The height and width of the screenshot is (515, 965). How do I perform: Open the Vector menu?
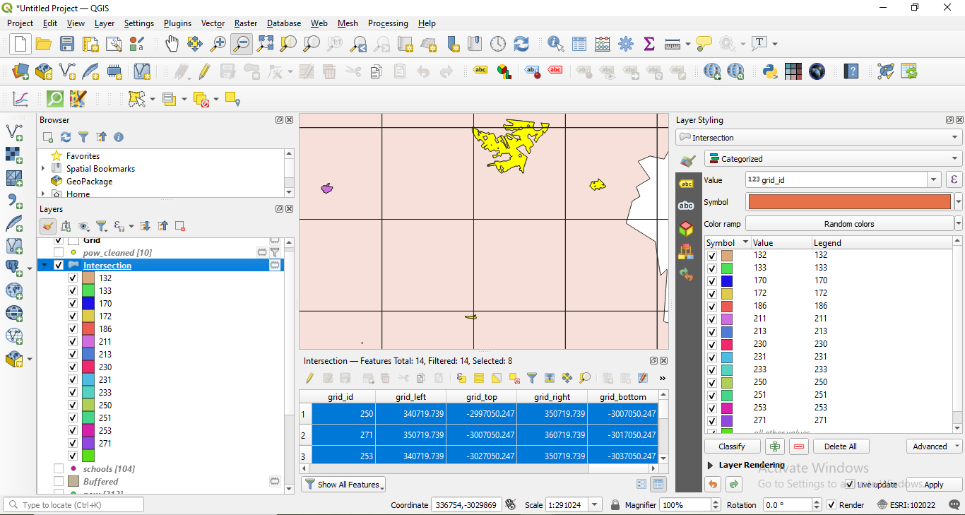[213, 23]
